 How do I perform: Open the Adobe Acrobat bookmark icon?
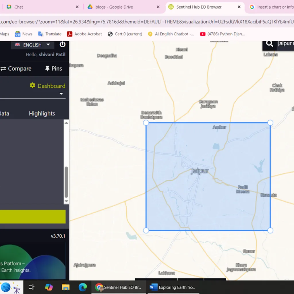click(x=70, y=34)
